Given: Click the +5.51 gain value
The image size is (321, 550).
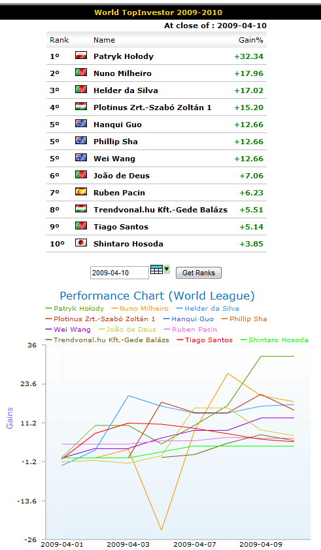Looking at the screenshot, I should point(252,210).
